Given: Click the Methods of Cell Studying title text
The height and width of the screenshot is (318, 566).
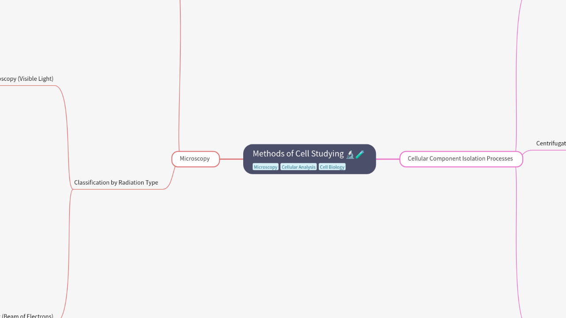Looking at the screenshot, I should pos(298,154).
